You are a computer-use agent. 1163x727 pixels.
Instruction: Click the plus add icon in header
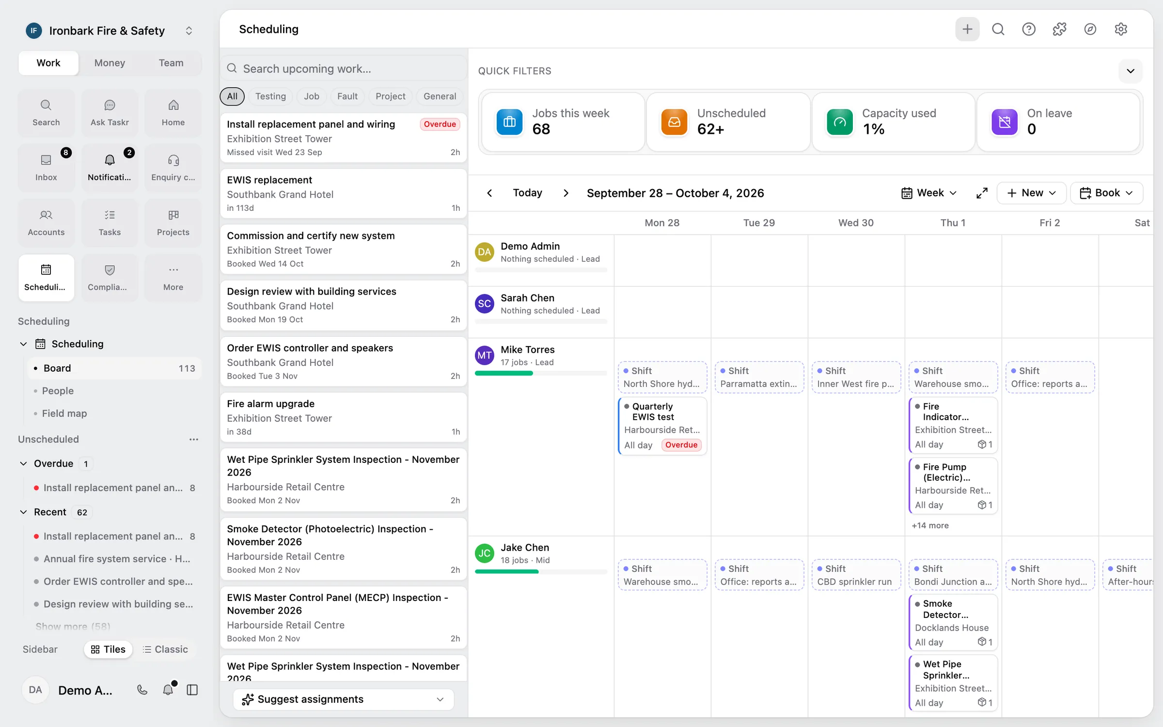pos(967,29)
